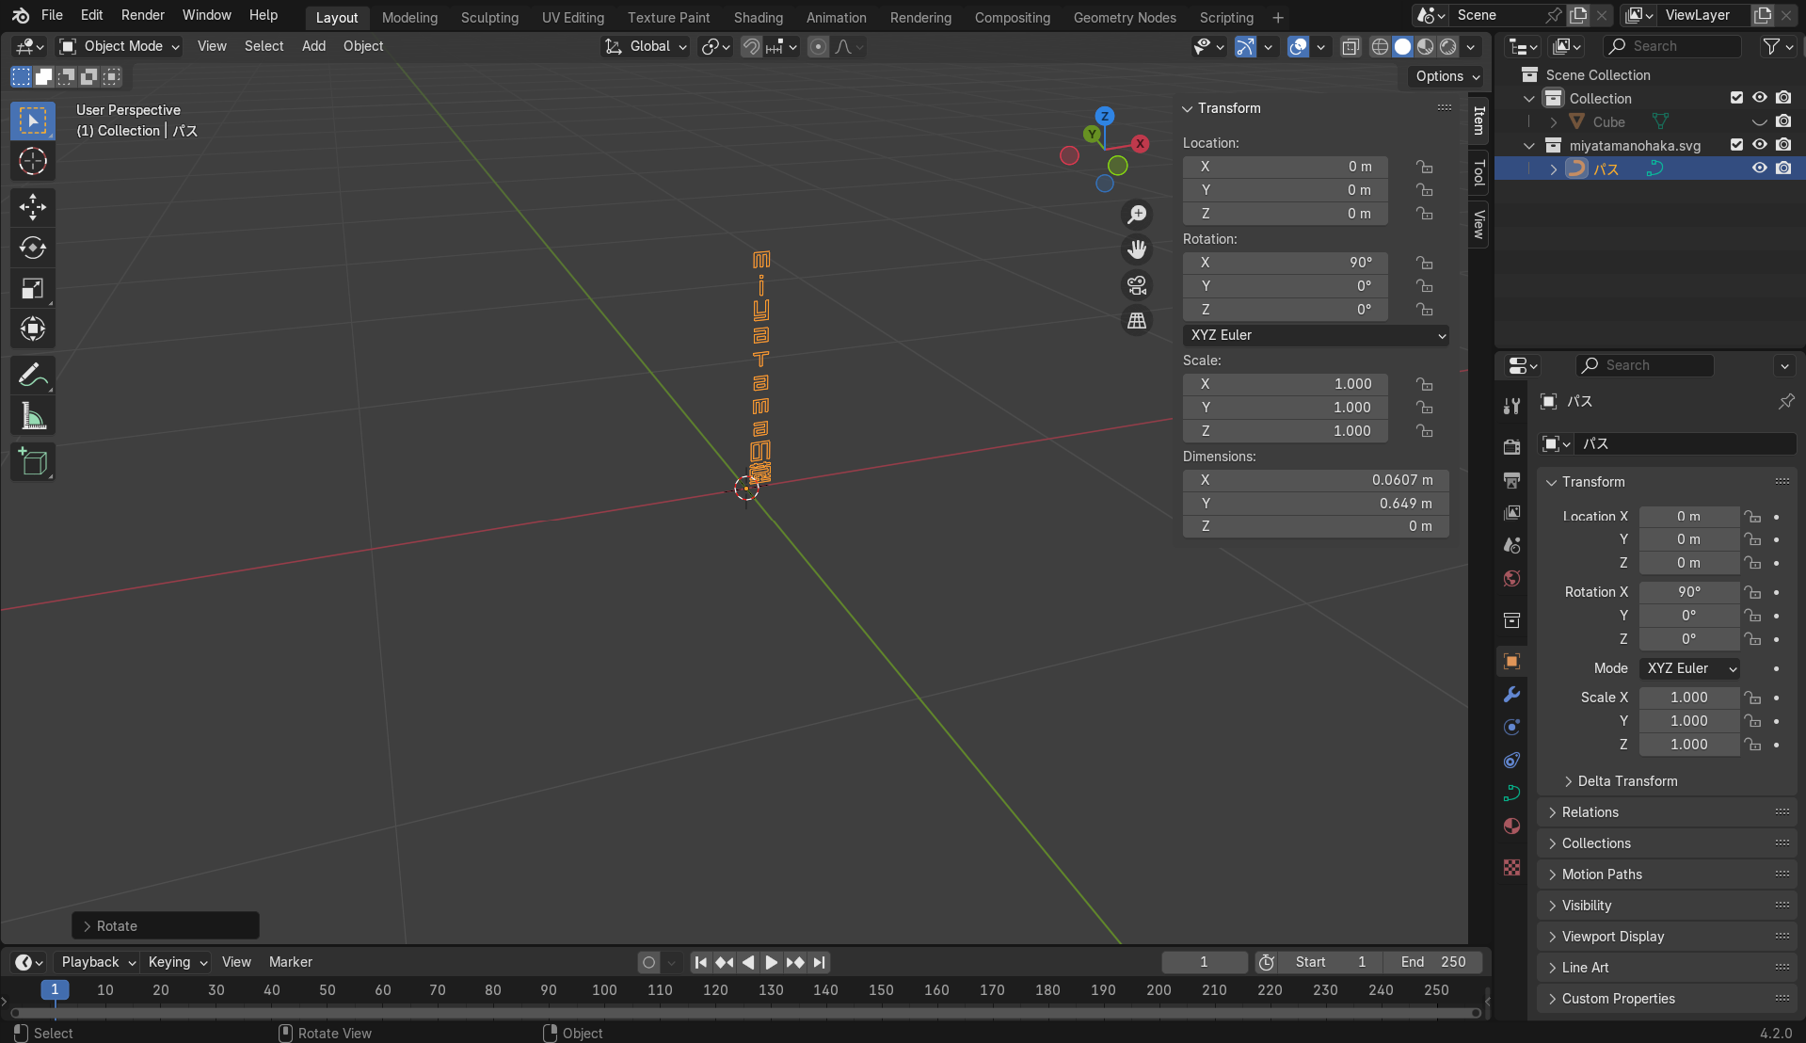The image size is (1806, 1043).
Task: Lock the Location X lock icon in sidebar
Action: pos(1425,167)
